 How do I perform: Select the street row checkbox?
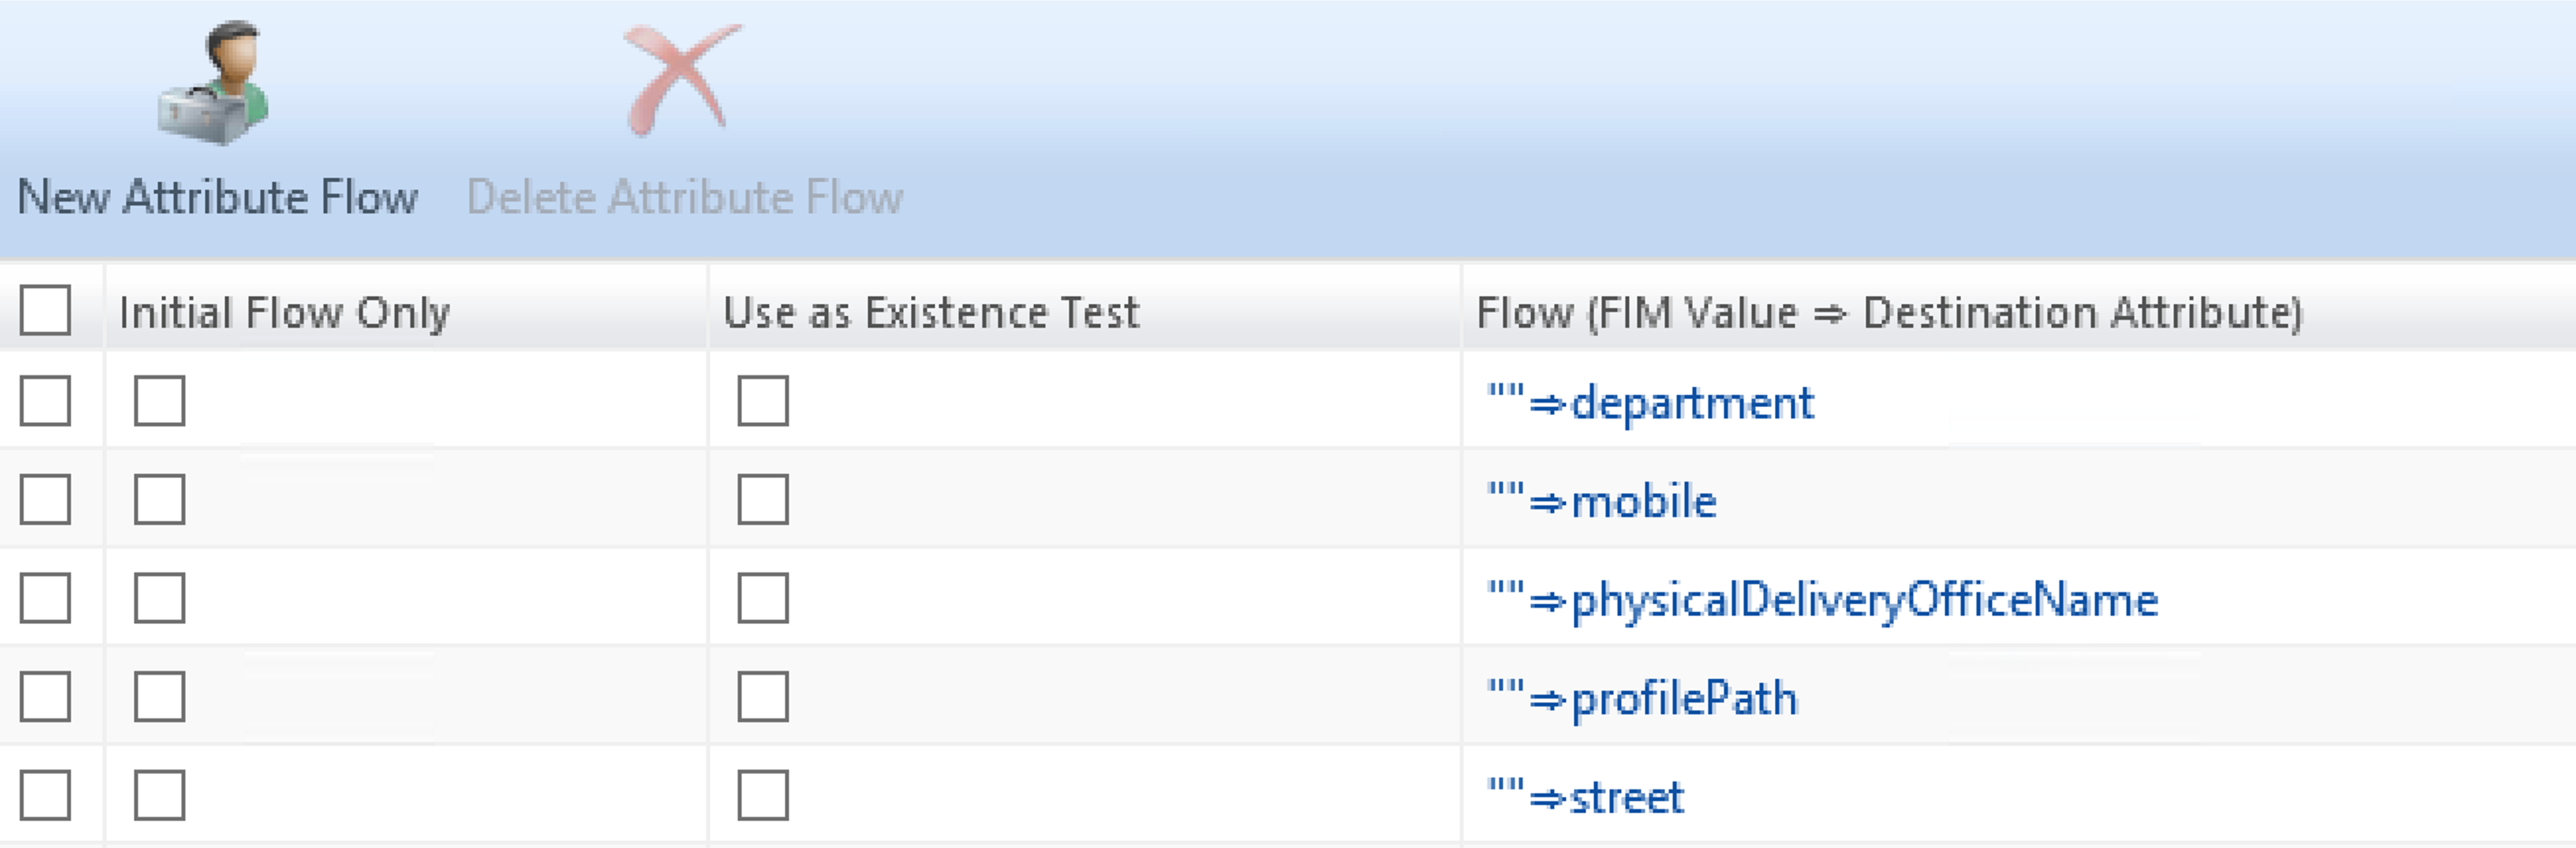(x=46, y=795)
